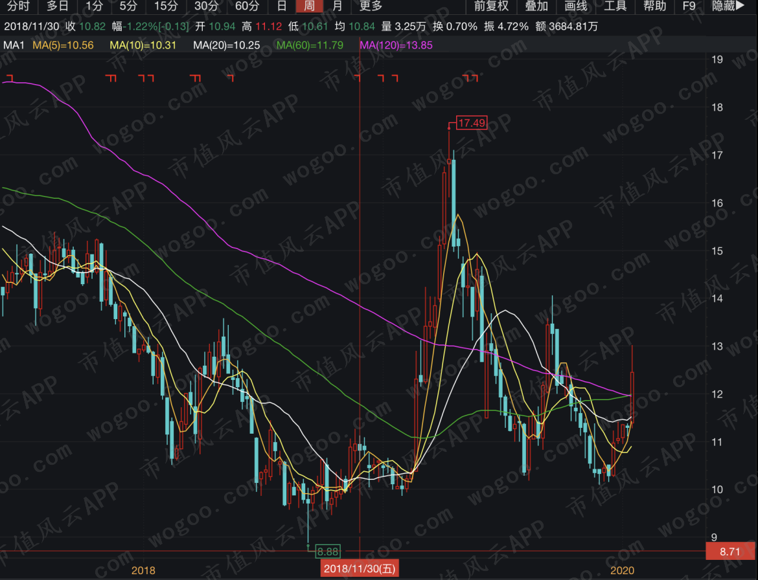
Task: Switch to 月 monthly chart
Action: pos(338,6)
